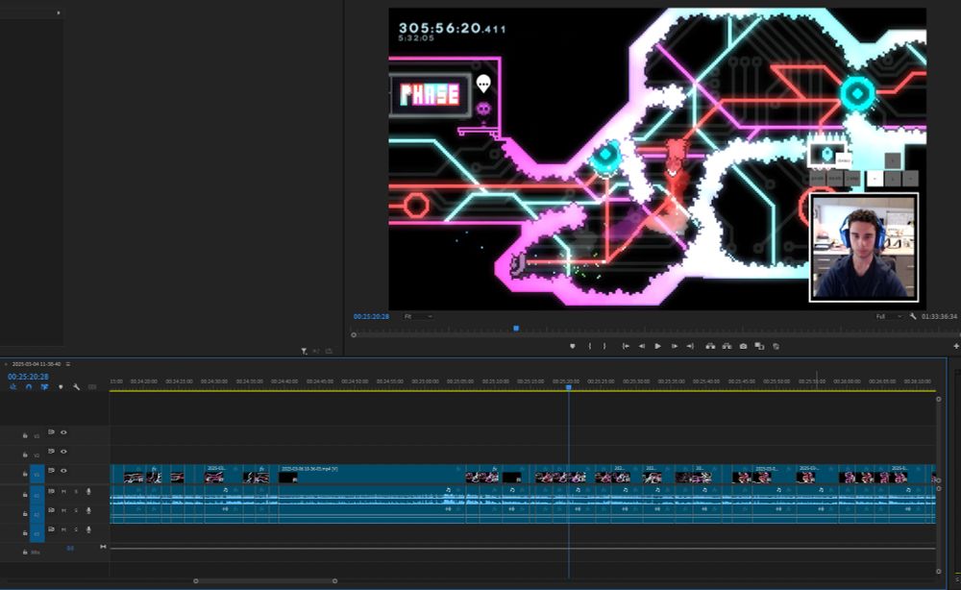Enable voice-over record on track A2
Image resolution: width=961 pixels, height=590 pixels.
pos(88,510)
